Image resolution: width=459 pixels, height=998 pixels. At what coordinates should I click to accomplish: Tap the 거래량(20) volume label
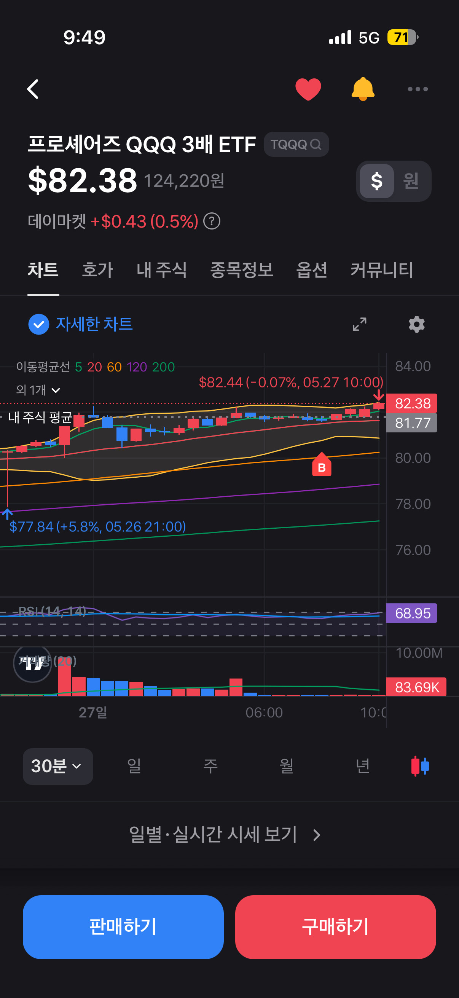pyautogui.click(x=48, y=661)
